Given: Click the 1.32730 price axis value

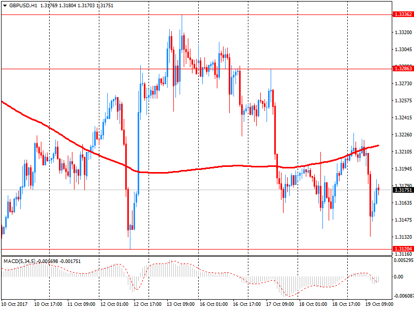Looking at the screenshot, I should [404, 84].
